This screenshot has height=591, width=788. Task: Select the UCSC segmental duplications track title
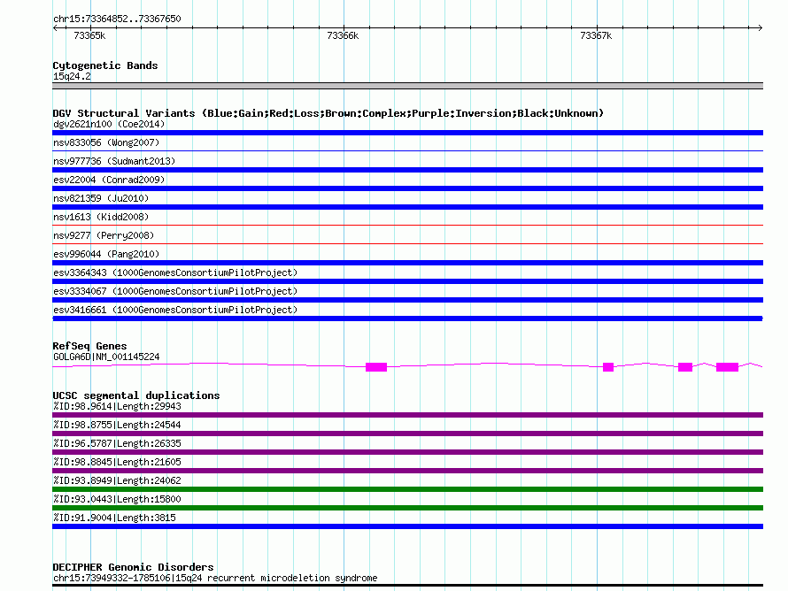point(136,395)
